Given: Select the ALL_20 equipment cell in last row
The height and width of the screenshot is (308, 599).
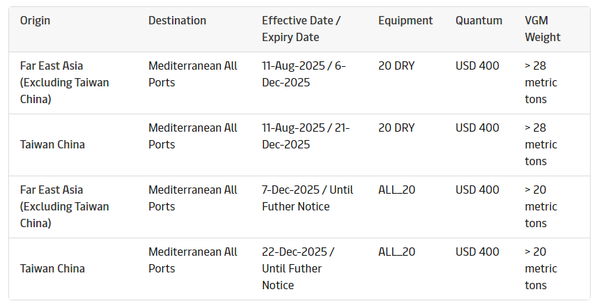Looking at the screenshot, I should [396, 252].
